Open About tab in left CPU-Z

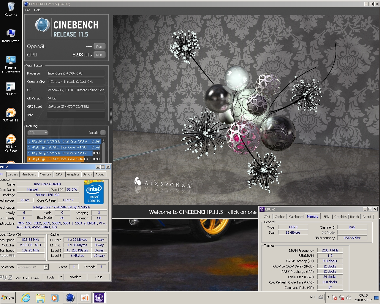[x=100, y=174]
